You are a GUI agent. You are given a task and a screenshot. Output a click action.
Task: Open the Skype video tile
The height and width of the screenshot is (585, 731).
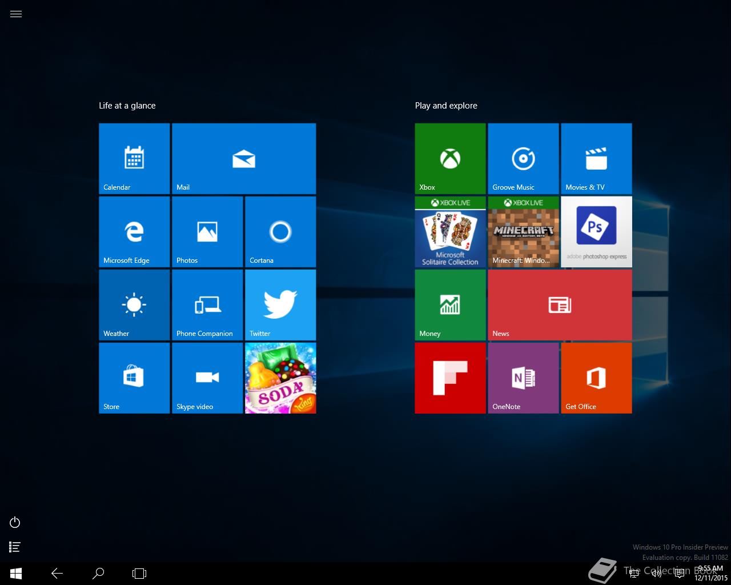click(207, 378)
